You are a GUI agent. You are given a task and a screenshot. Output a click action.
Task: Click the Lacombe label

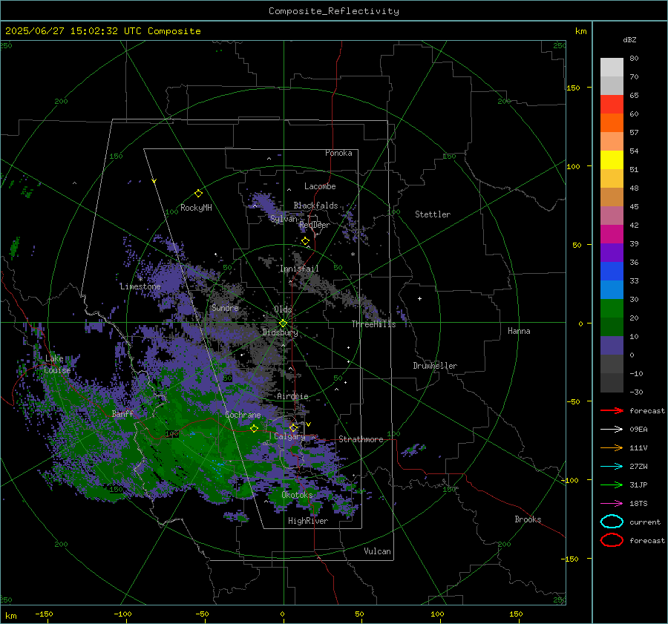pyautogui.click(x=320, y=186)
